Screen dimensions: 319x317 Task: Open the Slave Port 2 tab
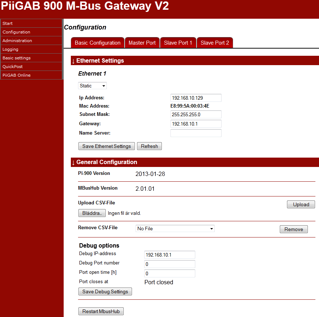click(x=215, y=43)
